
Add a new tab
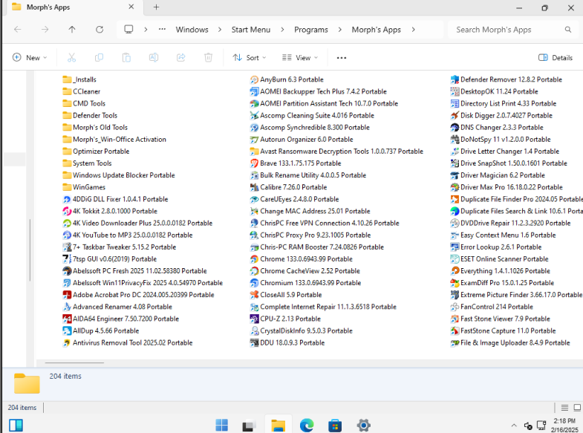[x=156, y=7]
